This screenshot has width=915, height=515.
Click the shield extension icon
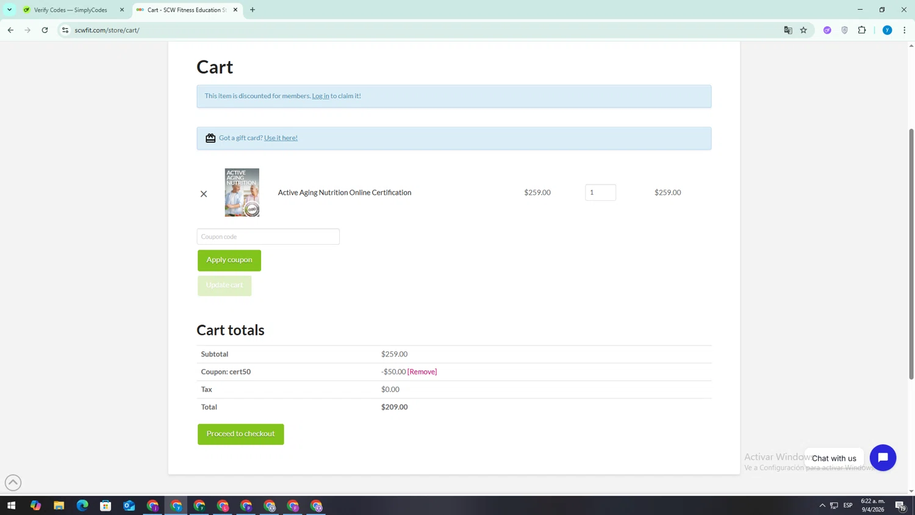(844, 30)
